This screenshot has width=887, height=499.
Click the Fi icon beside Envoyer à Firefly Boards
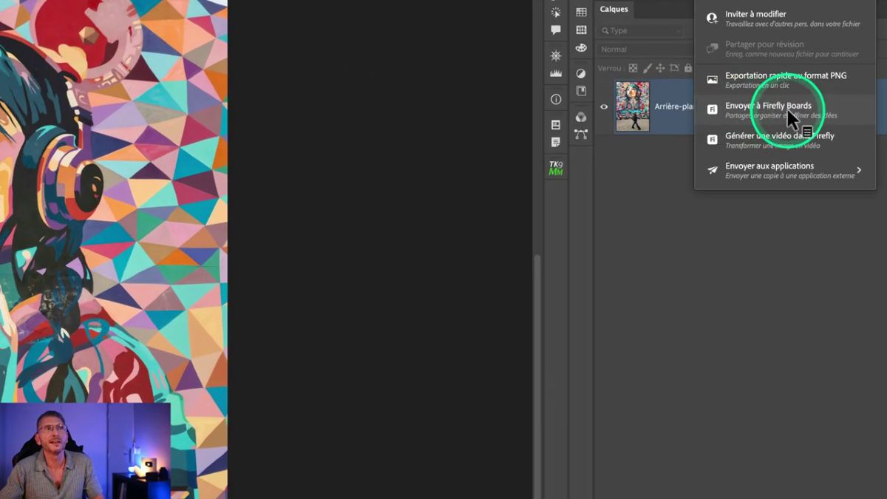713,109
